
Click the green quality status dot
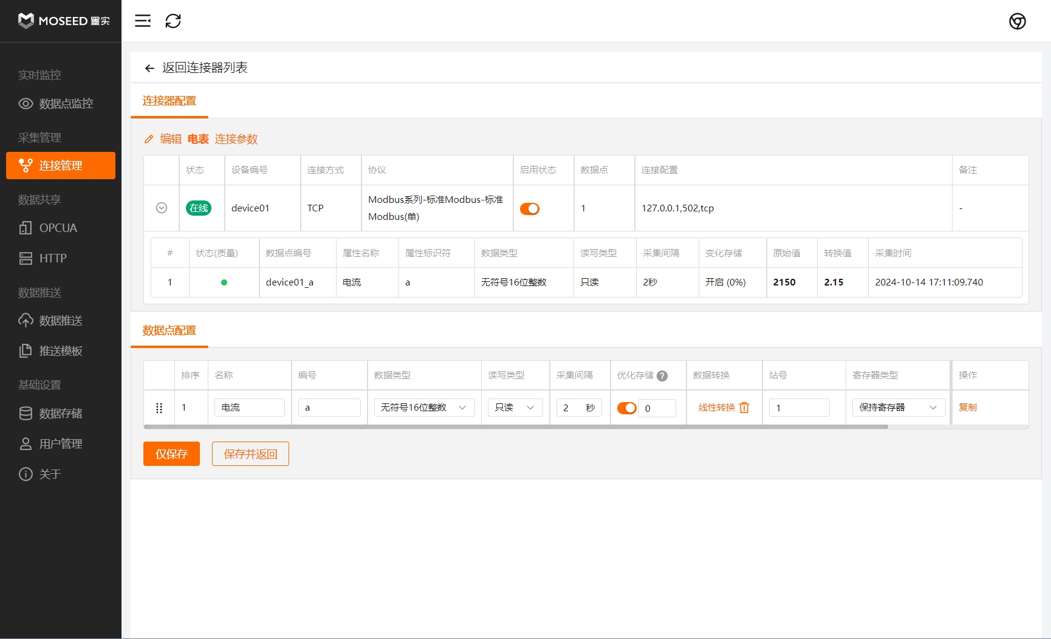coord(224,282)
